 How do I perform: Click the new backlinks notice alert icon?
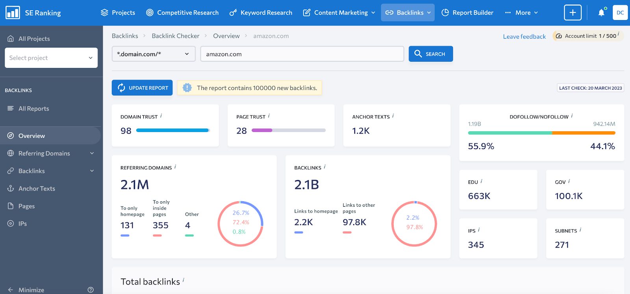pyautogui.click(x=187, y=88)
